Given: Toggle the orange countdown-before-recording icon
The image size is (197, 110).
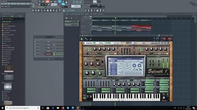Looking at the screenshot, I should (x=47, y=2).
